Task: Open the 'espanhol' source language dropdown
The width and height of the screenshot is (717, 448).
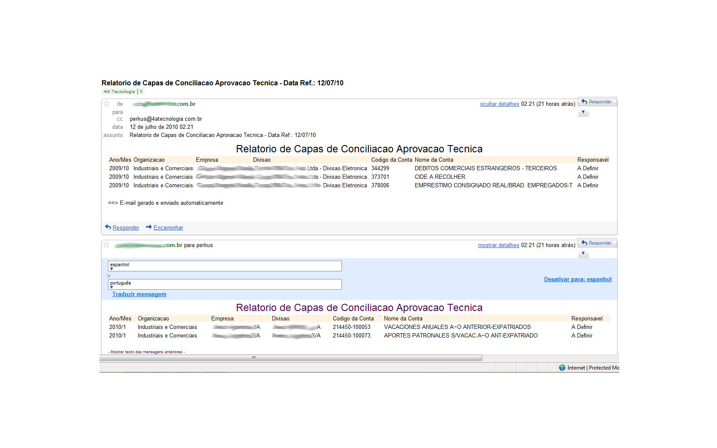Action: (x=225, y=266)
